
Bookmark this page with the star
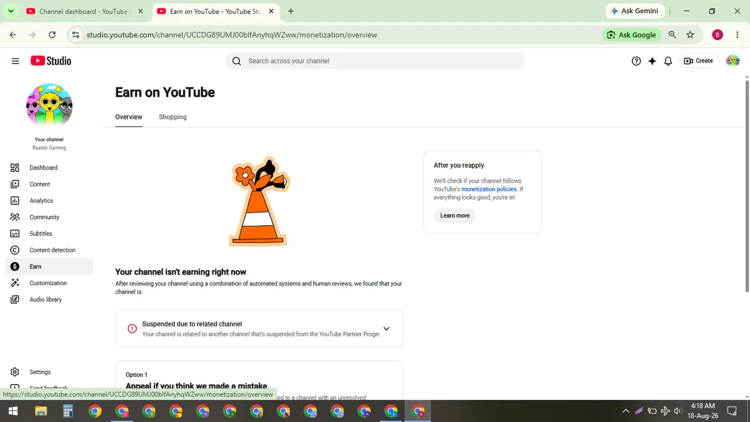690,35
